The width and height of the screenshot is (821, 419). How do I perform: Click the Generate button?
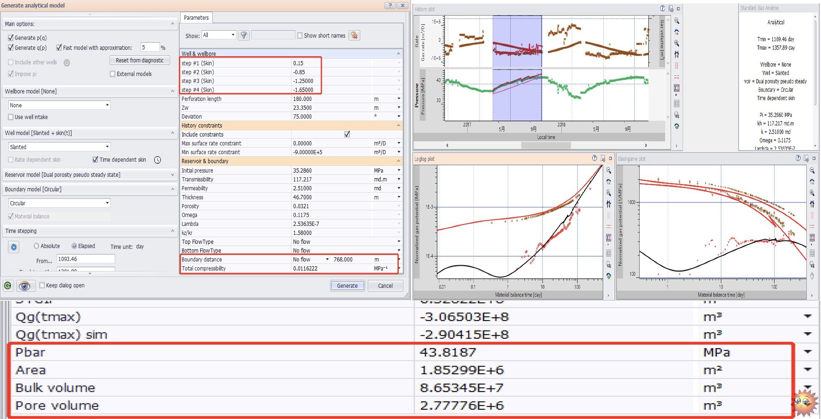347,286
